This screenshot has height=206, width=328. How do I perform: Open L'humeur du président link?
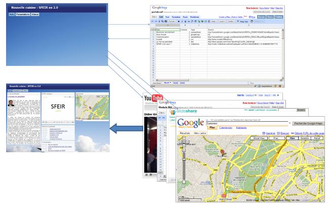[16, 97]
